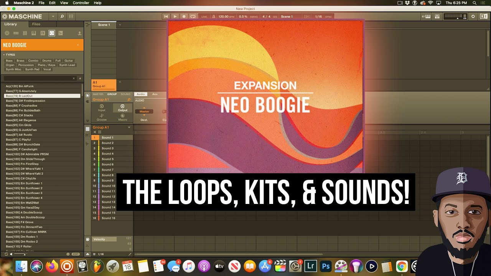Image resolution: width=491 pixels, height=276 pixels.
Task: Switch to the Files tab
Action: tap(36, 24)
